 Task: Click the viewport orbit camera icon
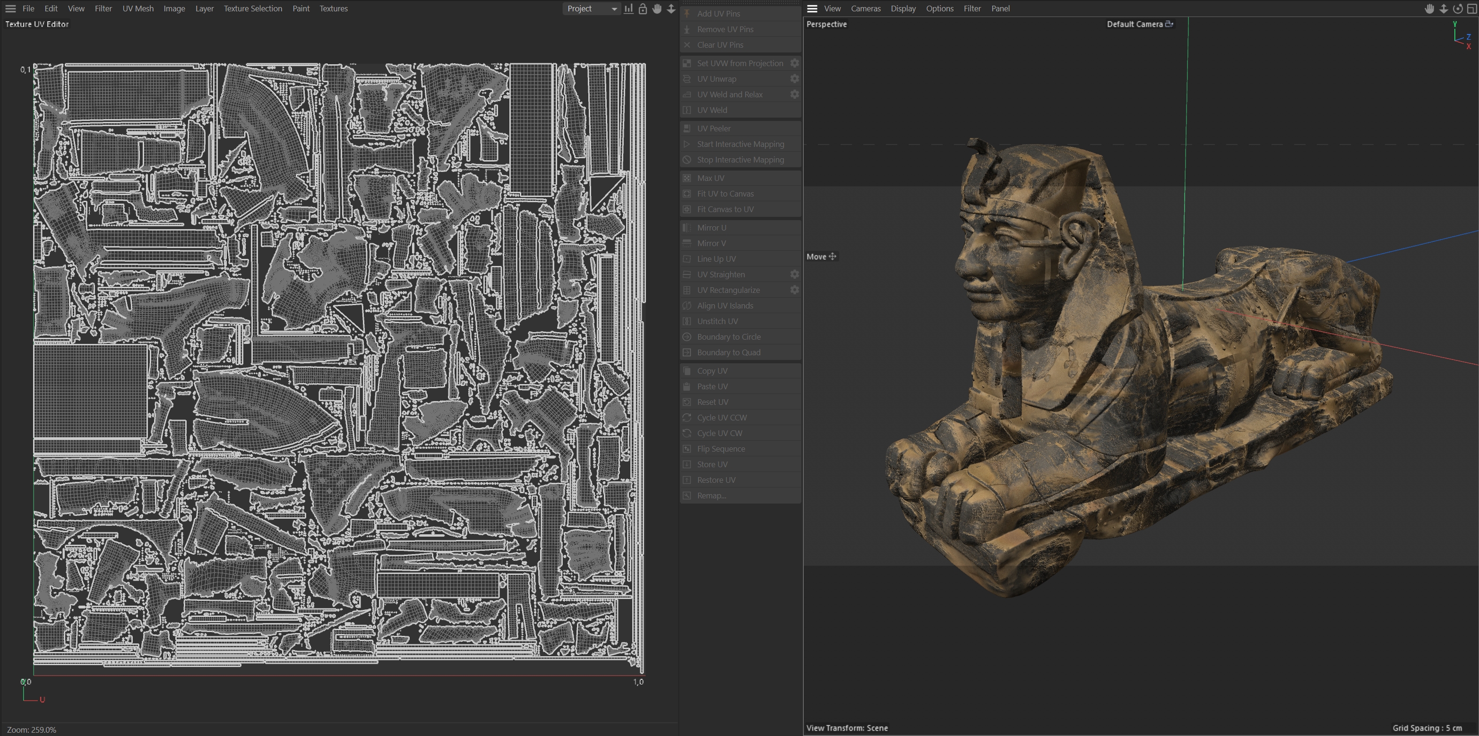pyautogui.click(x=1457, y=9)
